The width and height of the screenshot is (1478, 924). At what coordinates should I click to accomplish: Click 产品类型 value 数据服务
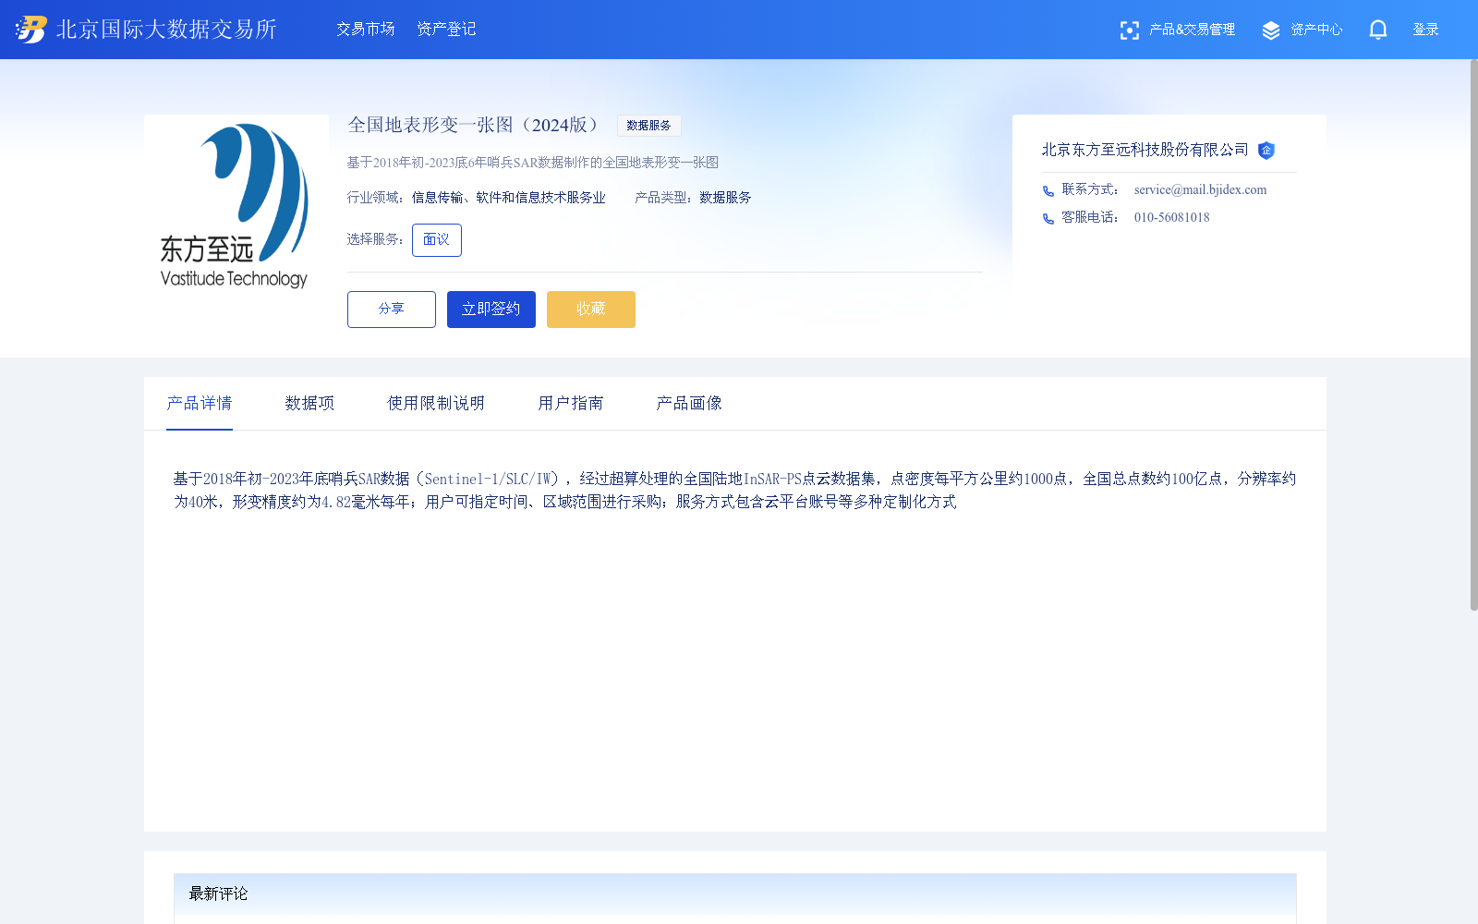pos(725,198)
